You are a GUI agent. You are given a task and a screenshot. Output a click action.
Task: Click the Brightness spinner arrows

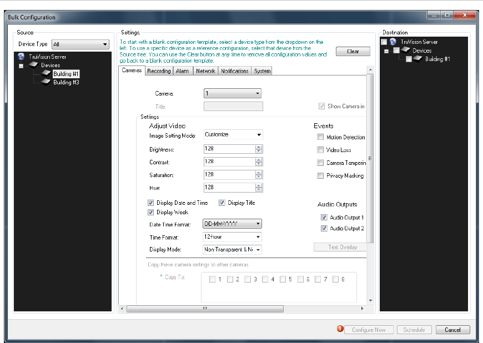[x=259, y=149]
